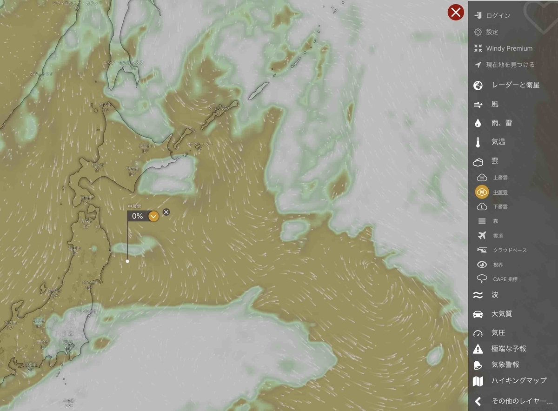Tap the ログイン login icon
Image resolution: width=558 pixels, height=411 pixels.
[478, 15]
